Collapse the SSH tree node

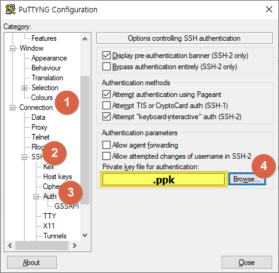point(24,157)
